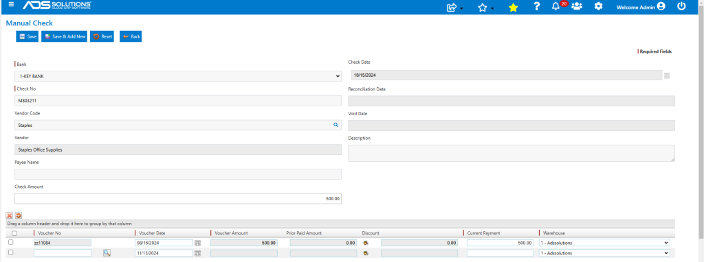Click the Current Payment column header
The width and height of the screenshot is (704, 262).
[x=483, y=233]
